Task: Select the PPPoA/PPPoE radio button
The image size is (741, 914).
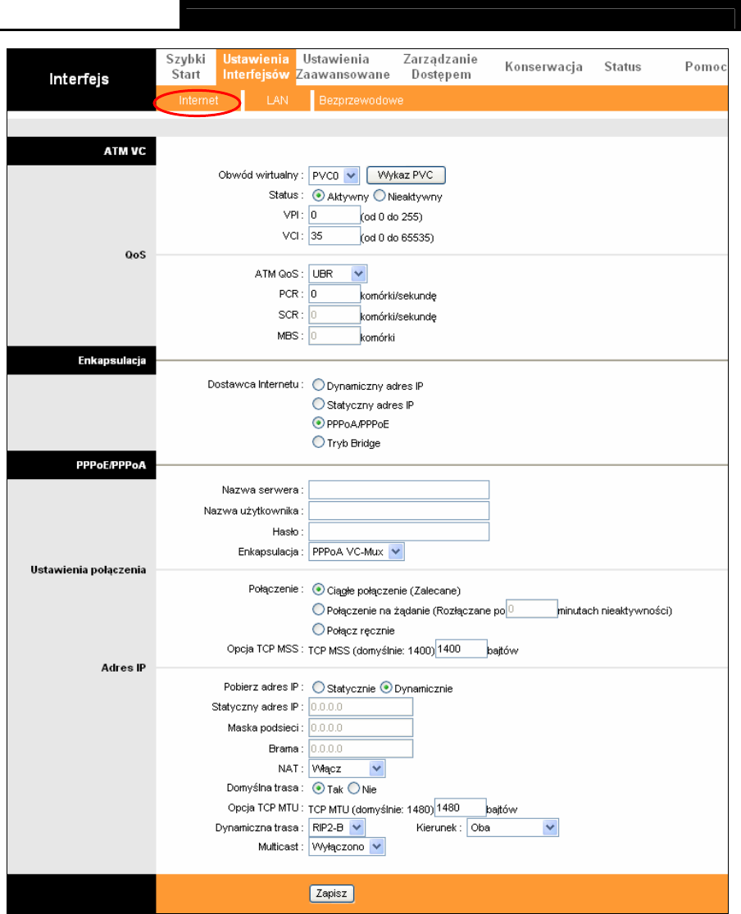Action: pyautogui.click(x=318, y=423)
